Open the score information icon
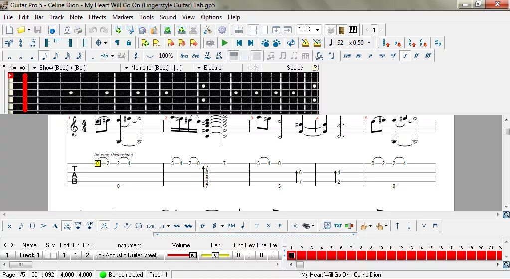Image resolution: width=510 pixels, height=279 pixels. [x=52, y=30]
